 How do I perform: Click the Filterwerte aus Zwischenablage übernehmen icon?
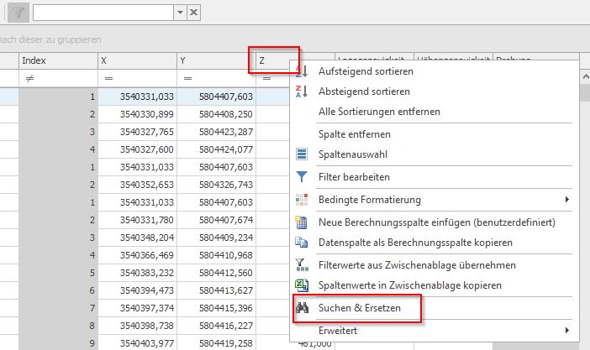click(x=303, y=265)
